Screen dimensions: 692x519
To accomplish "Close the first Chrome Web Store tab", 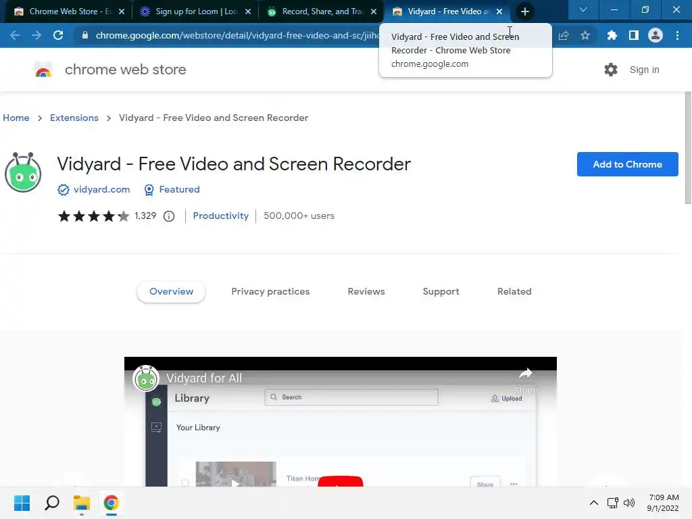I will tap(122, 11).
